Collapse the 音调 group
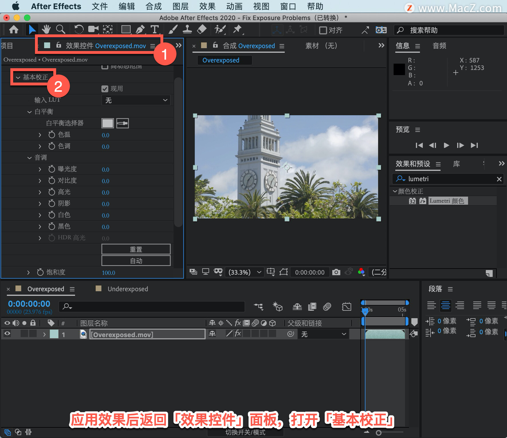The image size is (507, 438). click(29, 158)
